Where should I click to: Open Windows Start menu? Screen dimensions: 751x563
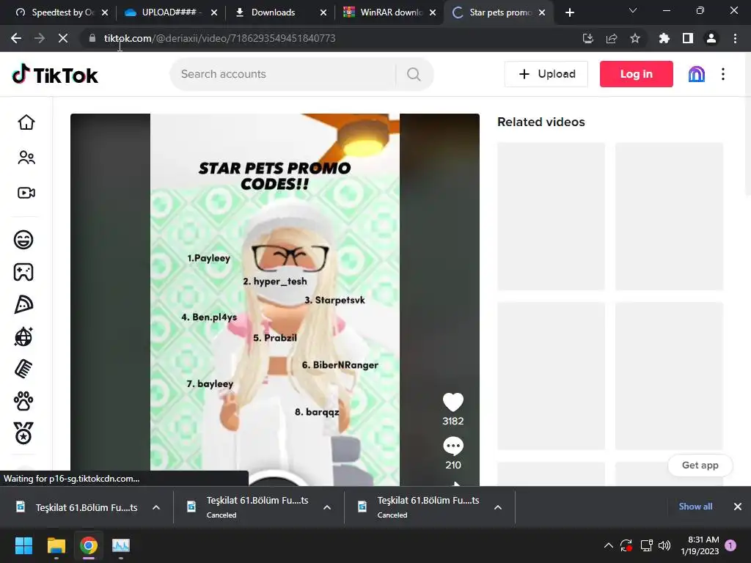[23, 545]
